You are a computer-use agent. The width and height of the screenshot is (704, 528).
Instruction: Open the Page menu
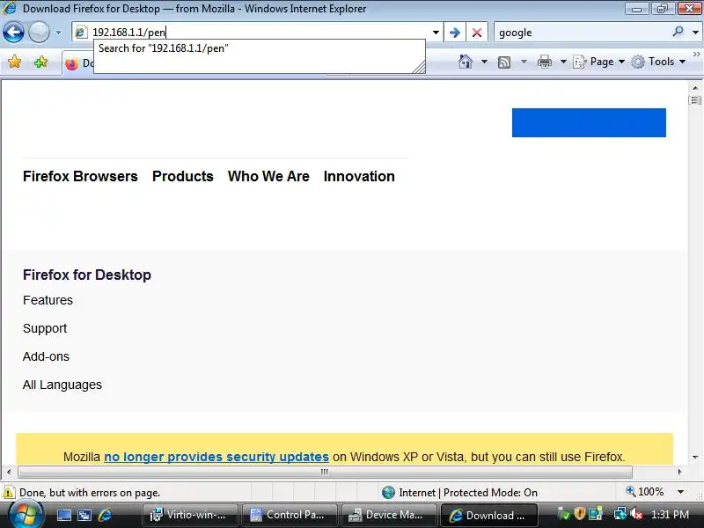[599, 62]
